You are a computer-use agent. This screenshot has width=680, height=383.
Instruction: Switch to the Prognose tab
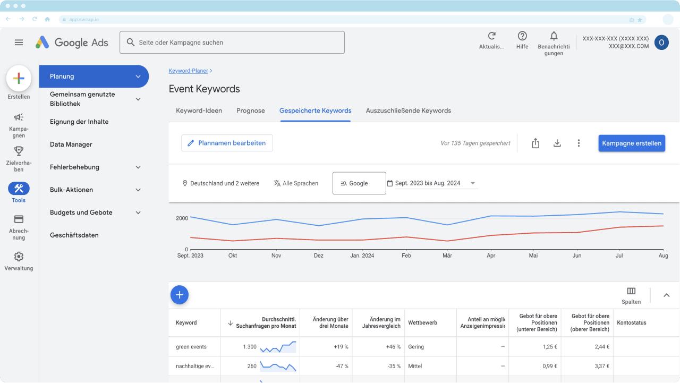click(x=251, y=110)
